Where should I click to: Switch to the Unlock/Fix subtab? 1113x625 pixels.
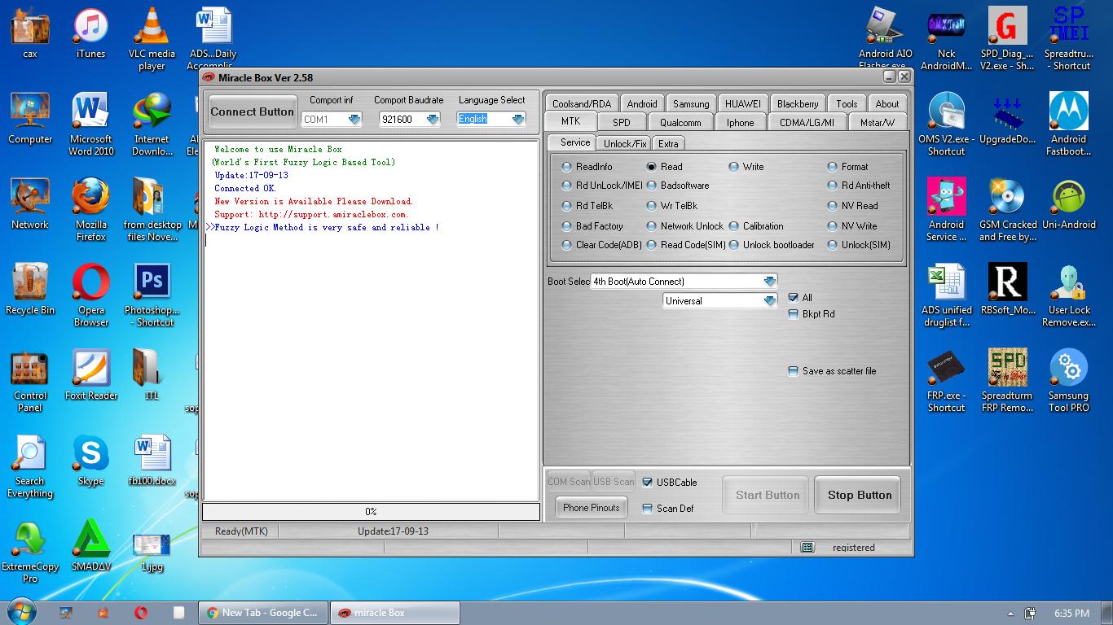(x=625, y=143)
